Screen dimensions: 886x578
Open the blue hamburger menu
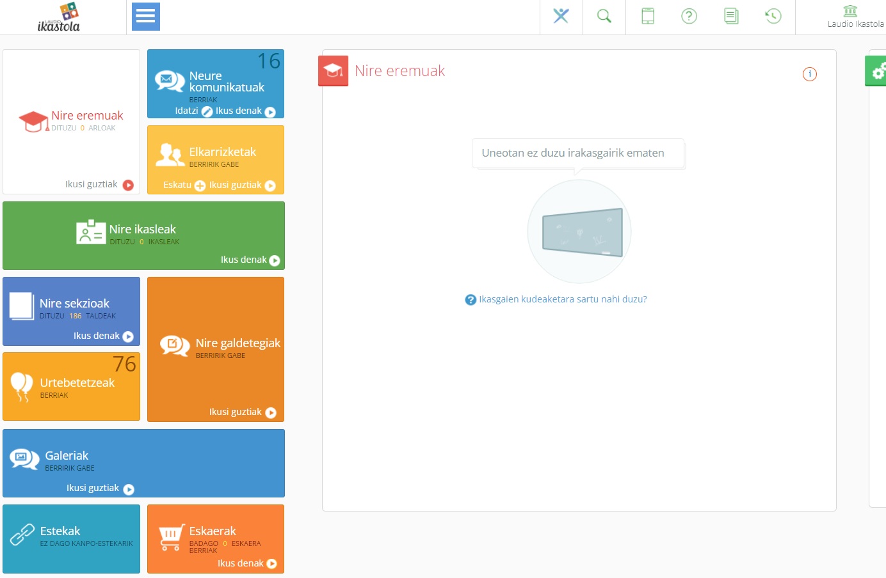tap(145, 17)
